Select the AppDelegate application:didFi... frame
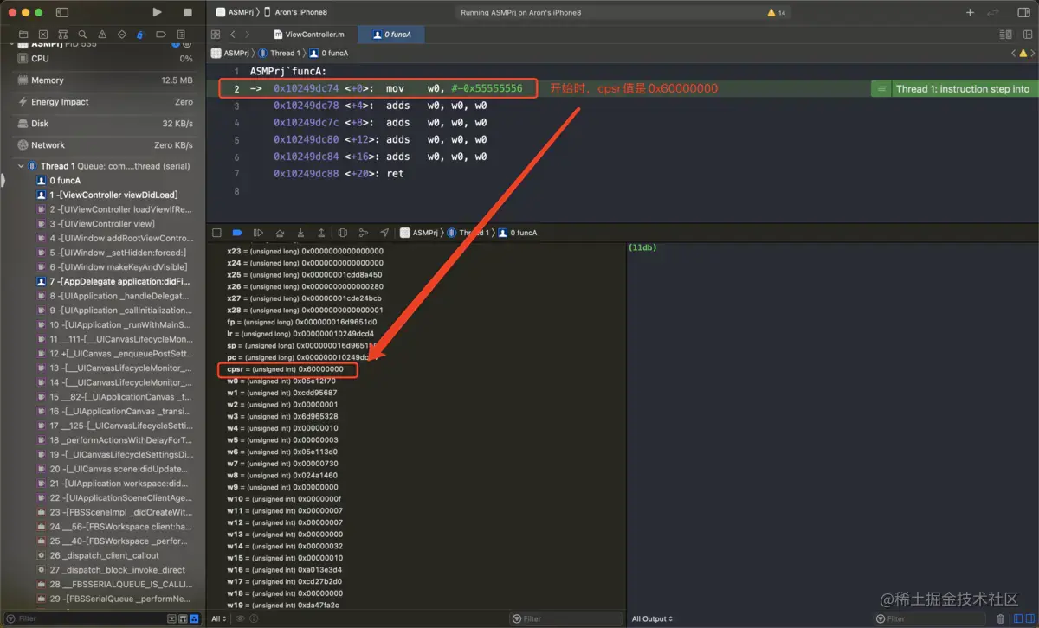This screenshot has width=1039, height=628. 112,281
